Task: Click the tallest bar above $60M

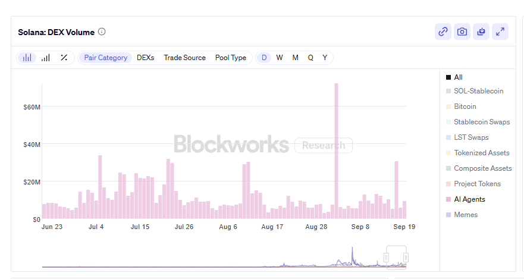Action: pyautogui.click(x=336, y=151)
